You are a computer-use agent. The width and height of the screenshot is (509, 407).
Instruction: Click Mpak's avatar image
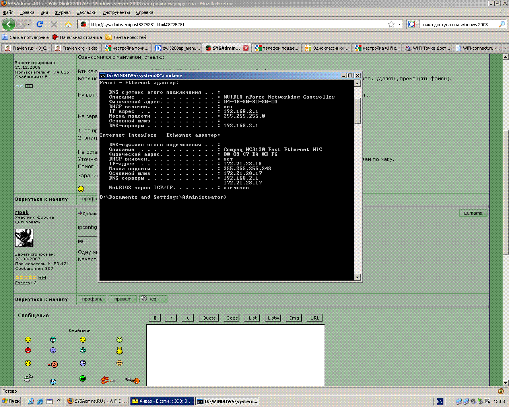tap(24, 238)
